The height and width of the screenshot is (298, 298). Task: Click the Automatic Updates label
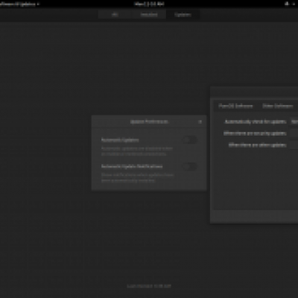tap(120, 140)
